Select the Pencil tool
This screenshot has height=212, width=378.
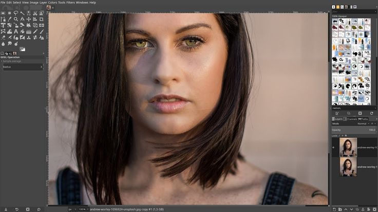[35, 31]
